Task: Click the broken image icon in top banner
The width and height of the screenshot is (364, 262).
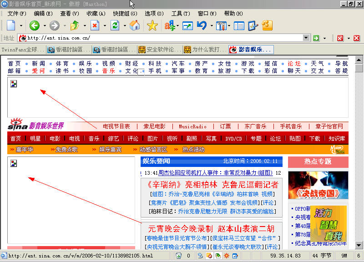Action: (x=14, y=84)
